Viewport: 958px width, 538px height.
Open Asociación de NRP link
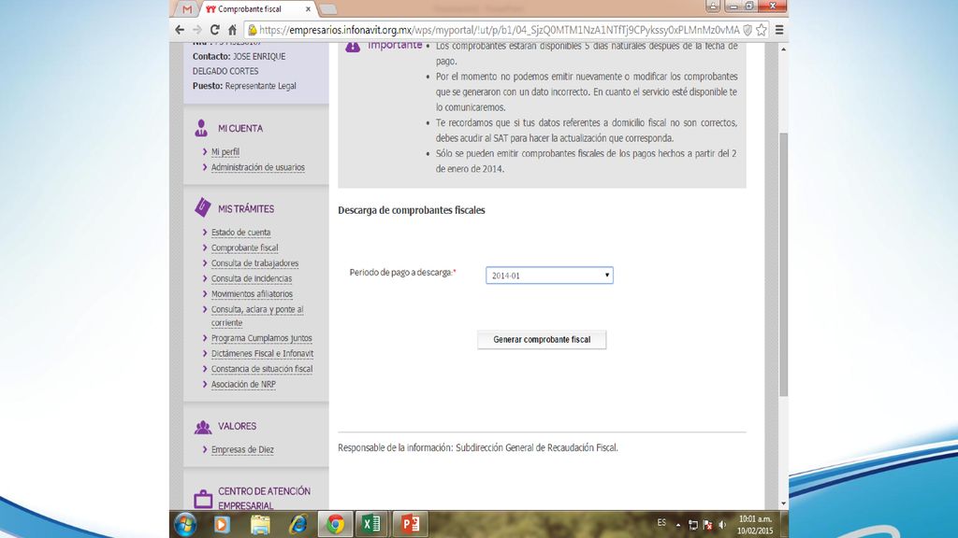[243, 384]
